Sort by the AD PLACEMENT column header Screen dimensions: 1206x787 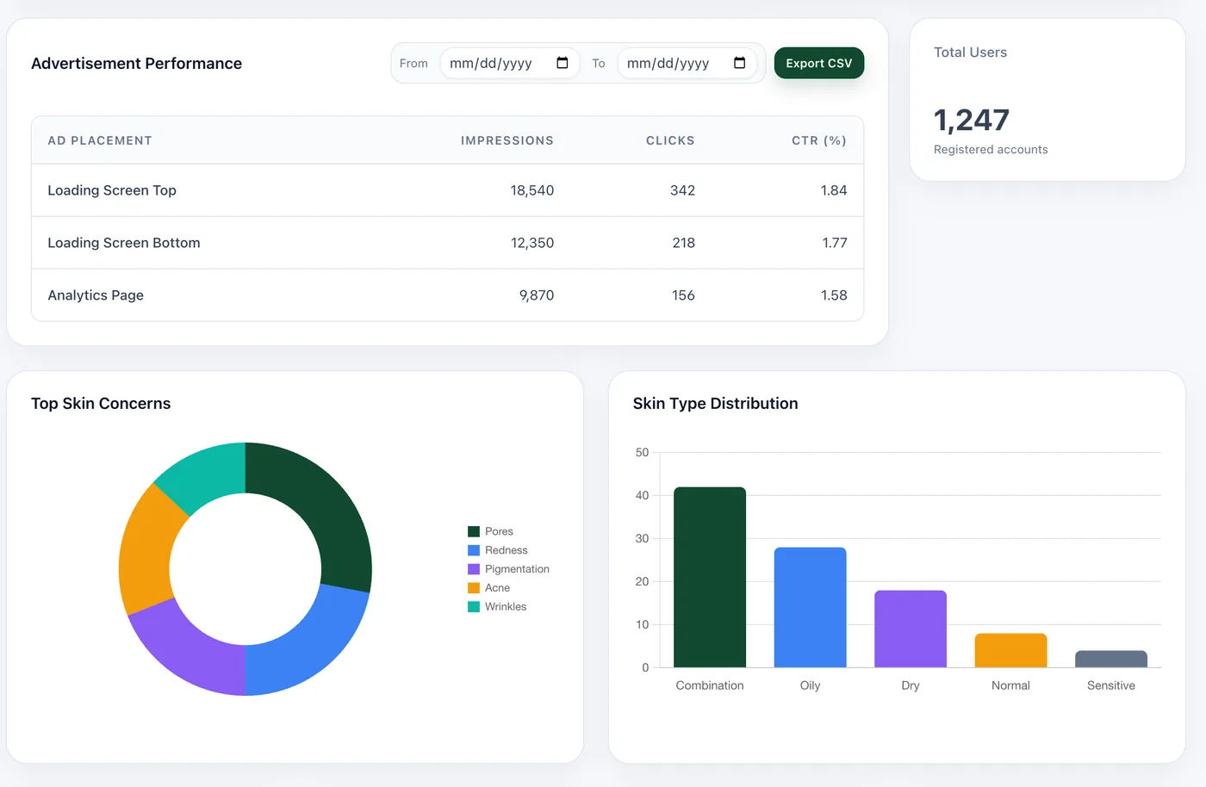click(100, 140)
